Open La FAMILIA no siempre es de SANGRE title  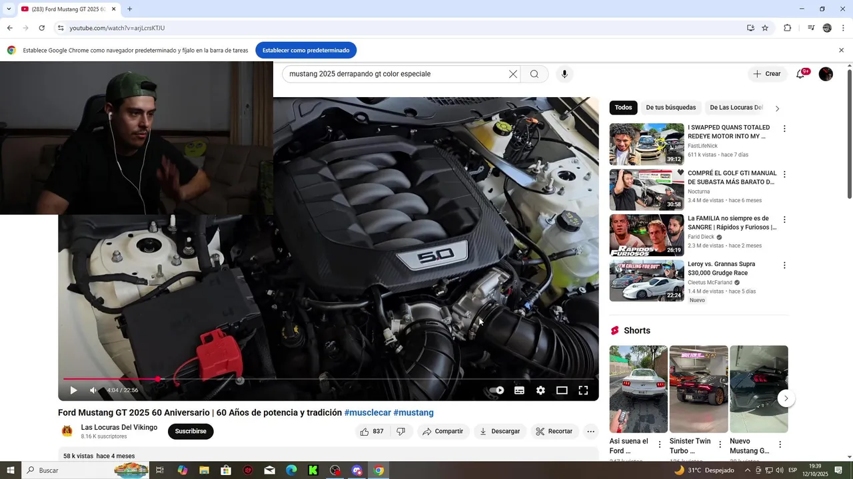[732, 223]
